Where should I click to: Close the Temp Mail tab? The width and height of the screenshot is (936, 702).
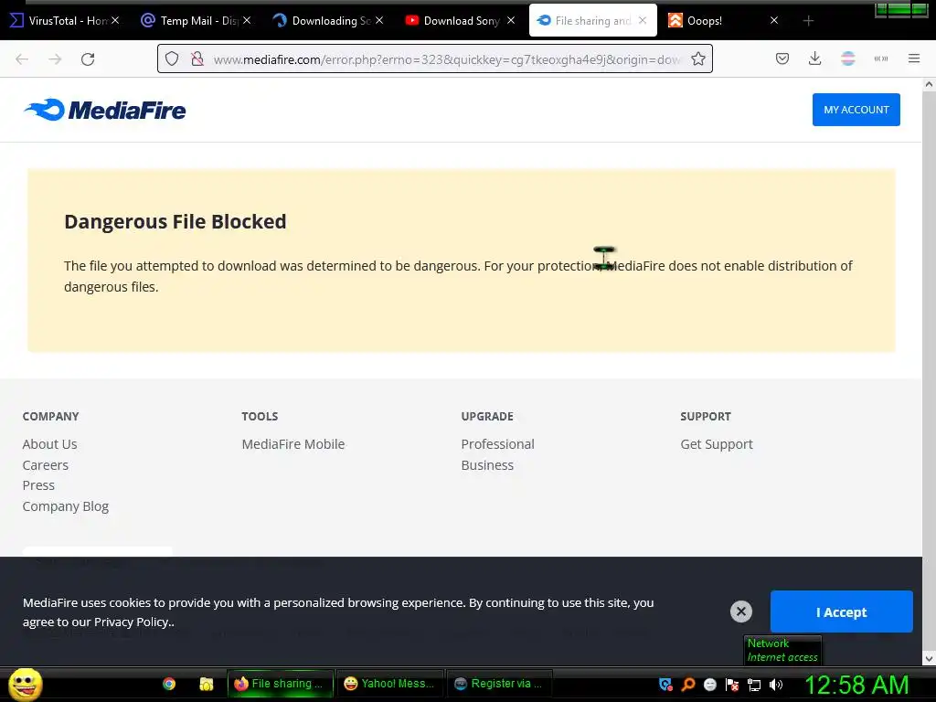point(247,20)
